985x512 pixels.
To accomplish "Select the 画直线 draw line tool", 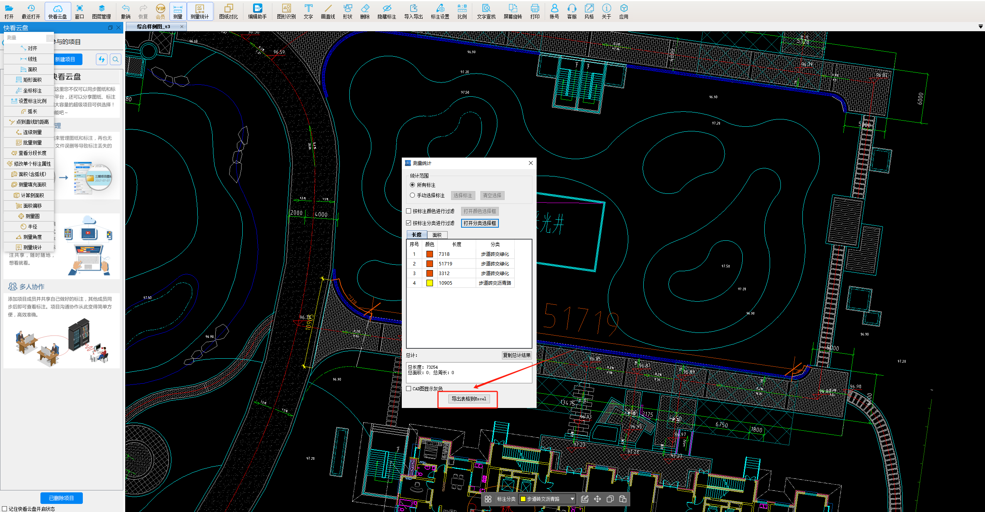I will point(328,11).
